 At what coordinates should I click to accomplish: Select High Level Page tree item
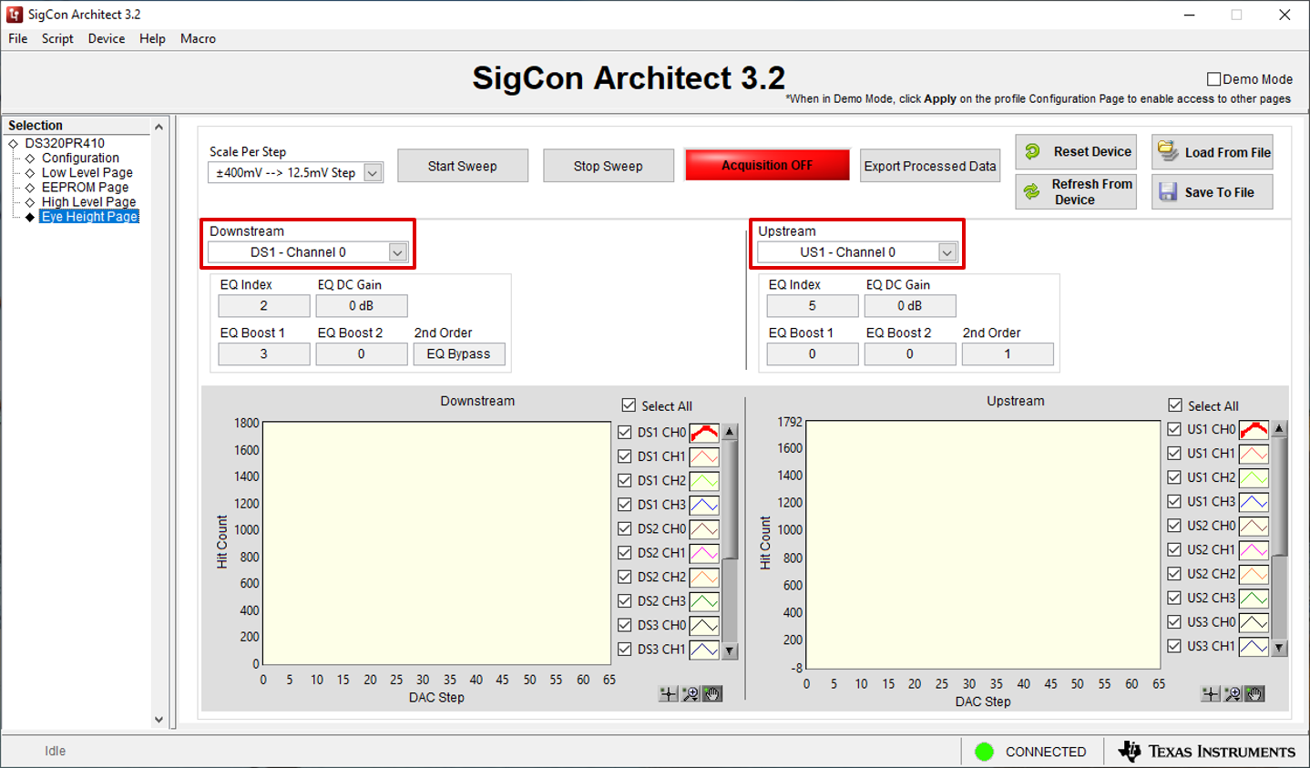(88, 201)
